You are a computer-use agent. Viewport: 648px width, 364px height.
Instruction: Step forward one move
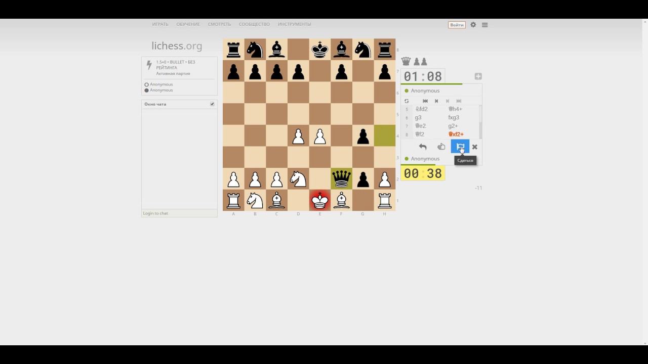pos(448,101)
